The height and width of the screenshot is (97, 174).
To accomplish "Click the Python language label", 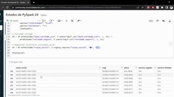I will pyautogui.click(x=43, y=15).
